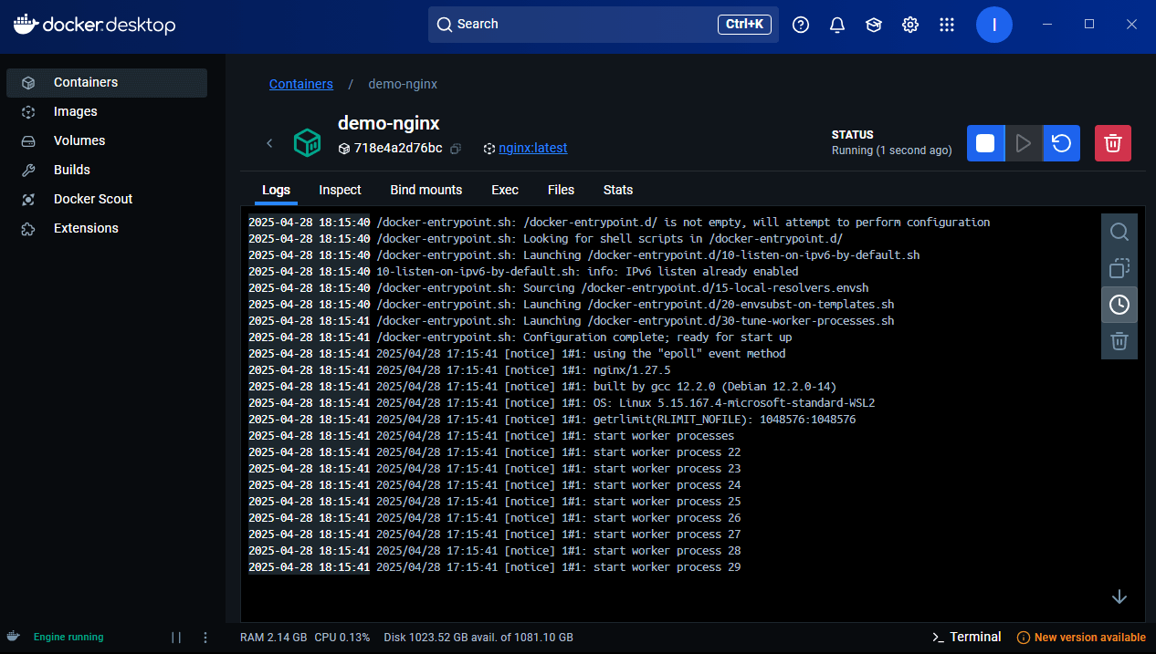The width and height of the screenshot is (1156, 654).
Task: Click the 'start worker process 29' log line
Action: point(494,567)
